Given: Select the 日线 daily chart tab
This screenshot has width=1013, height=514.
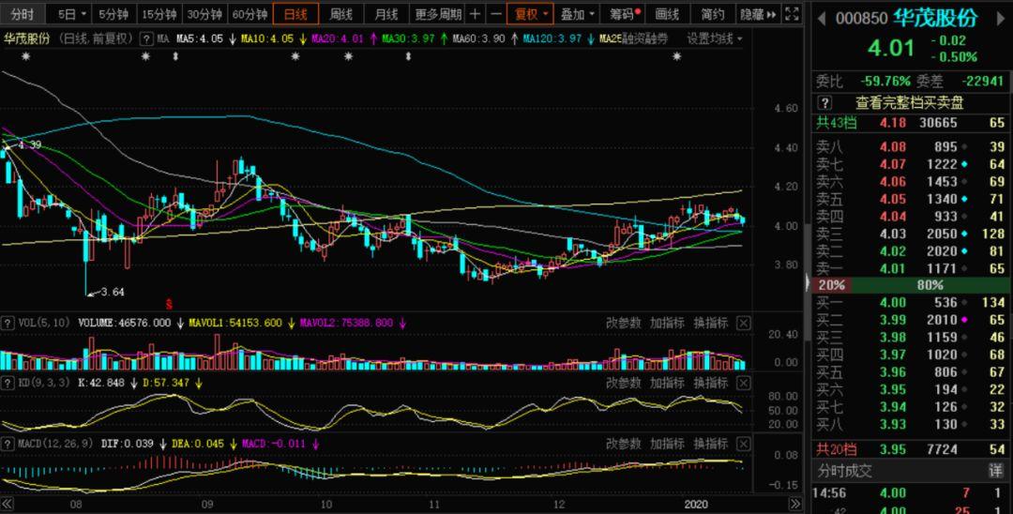Looking at the screenshot, I should point(295,13).
